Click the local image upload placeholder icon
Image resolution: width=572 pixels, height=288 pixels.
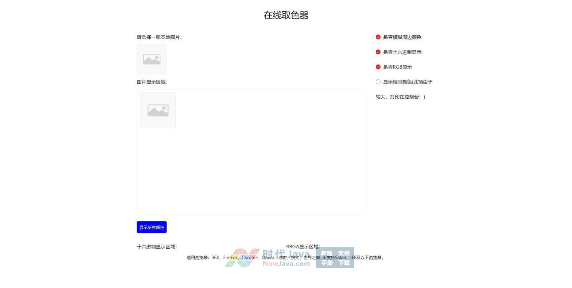coord(152,59)
